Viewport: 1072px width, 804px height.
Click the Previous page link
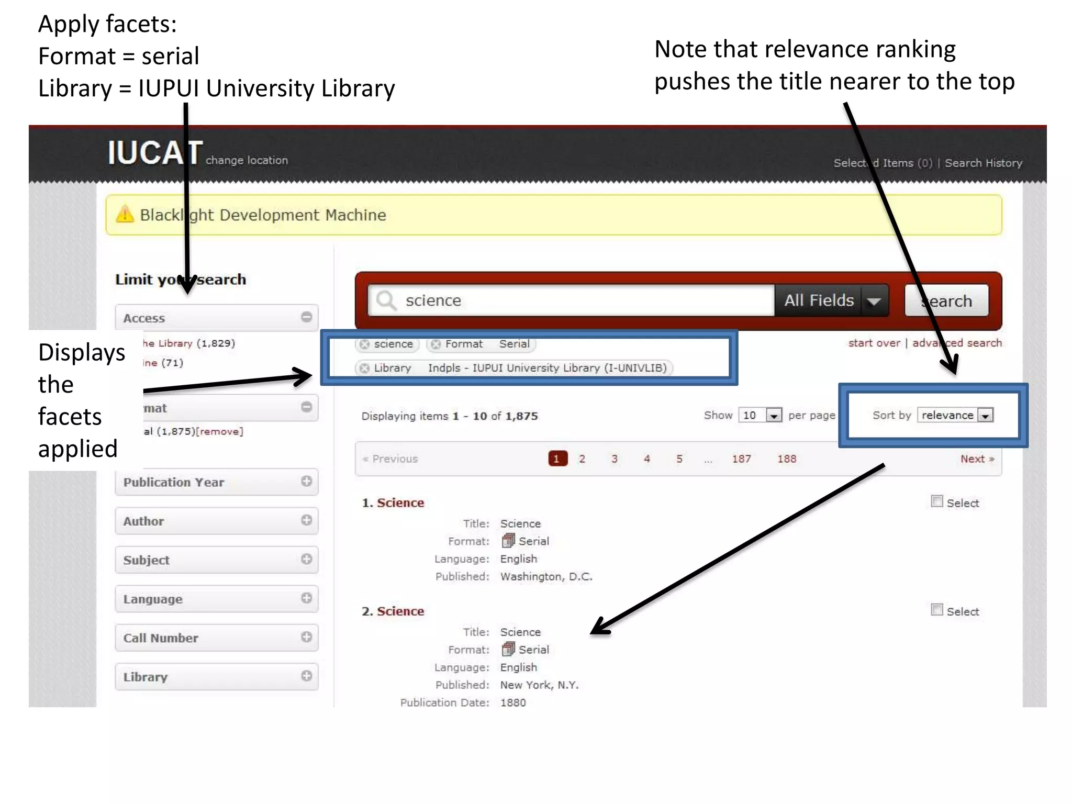(x=390, y=459)
